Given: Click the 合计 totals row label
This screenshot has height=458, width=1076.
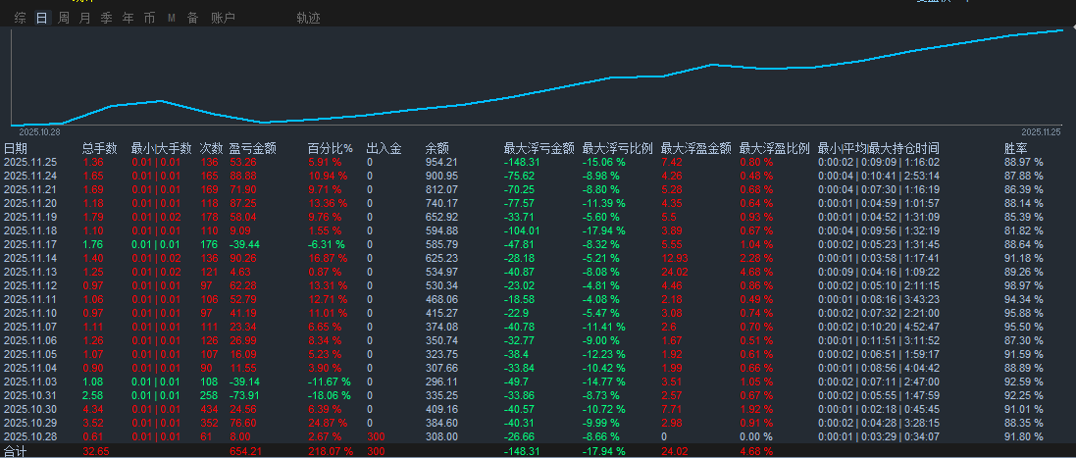Looking at the screenshot, I should (x=16, y=450).
